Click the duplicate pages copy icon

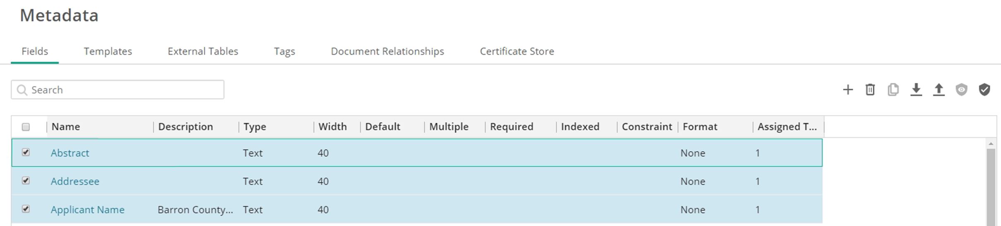coord(893,89)
